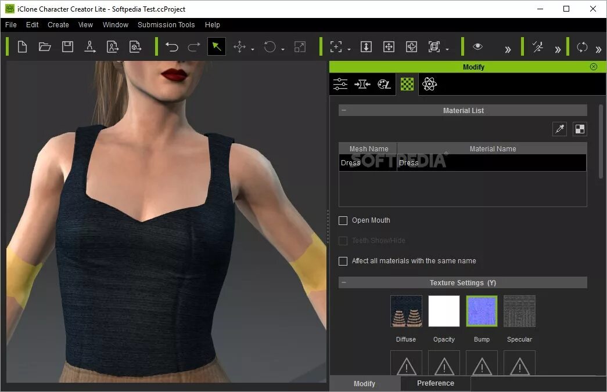Open the morph conform tab in Modify
The width and height of the screenshot is (607, 392).
click(x=362, y=84)
